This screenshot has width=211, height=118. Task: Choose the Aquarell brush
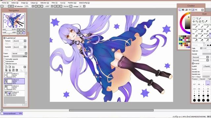point(207,39)
